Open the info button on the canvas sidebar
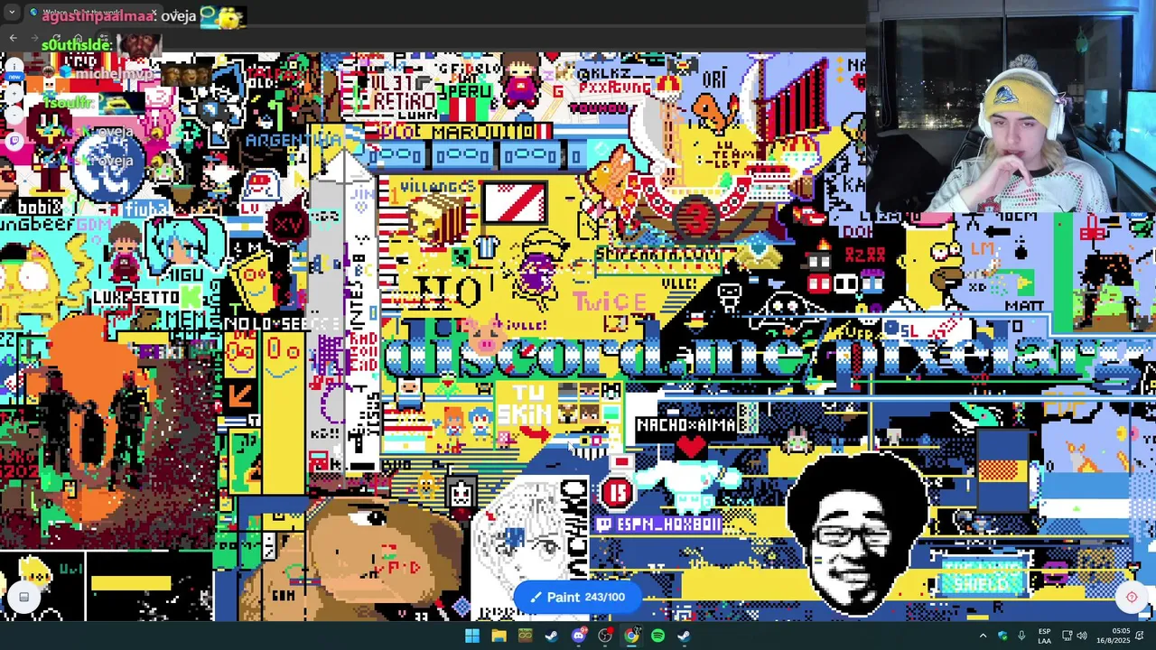 pyautogui.click(x=14, y=66)
